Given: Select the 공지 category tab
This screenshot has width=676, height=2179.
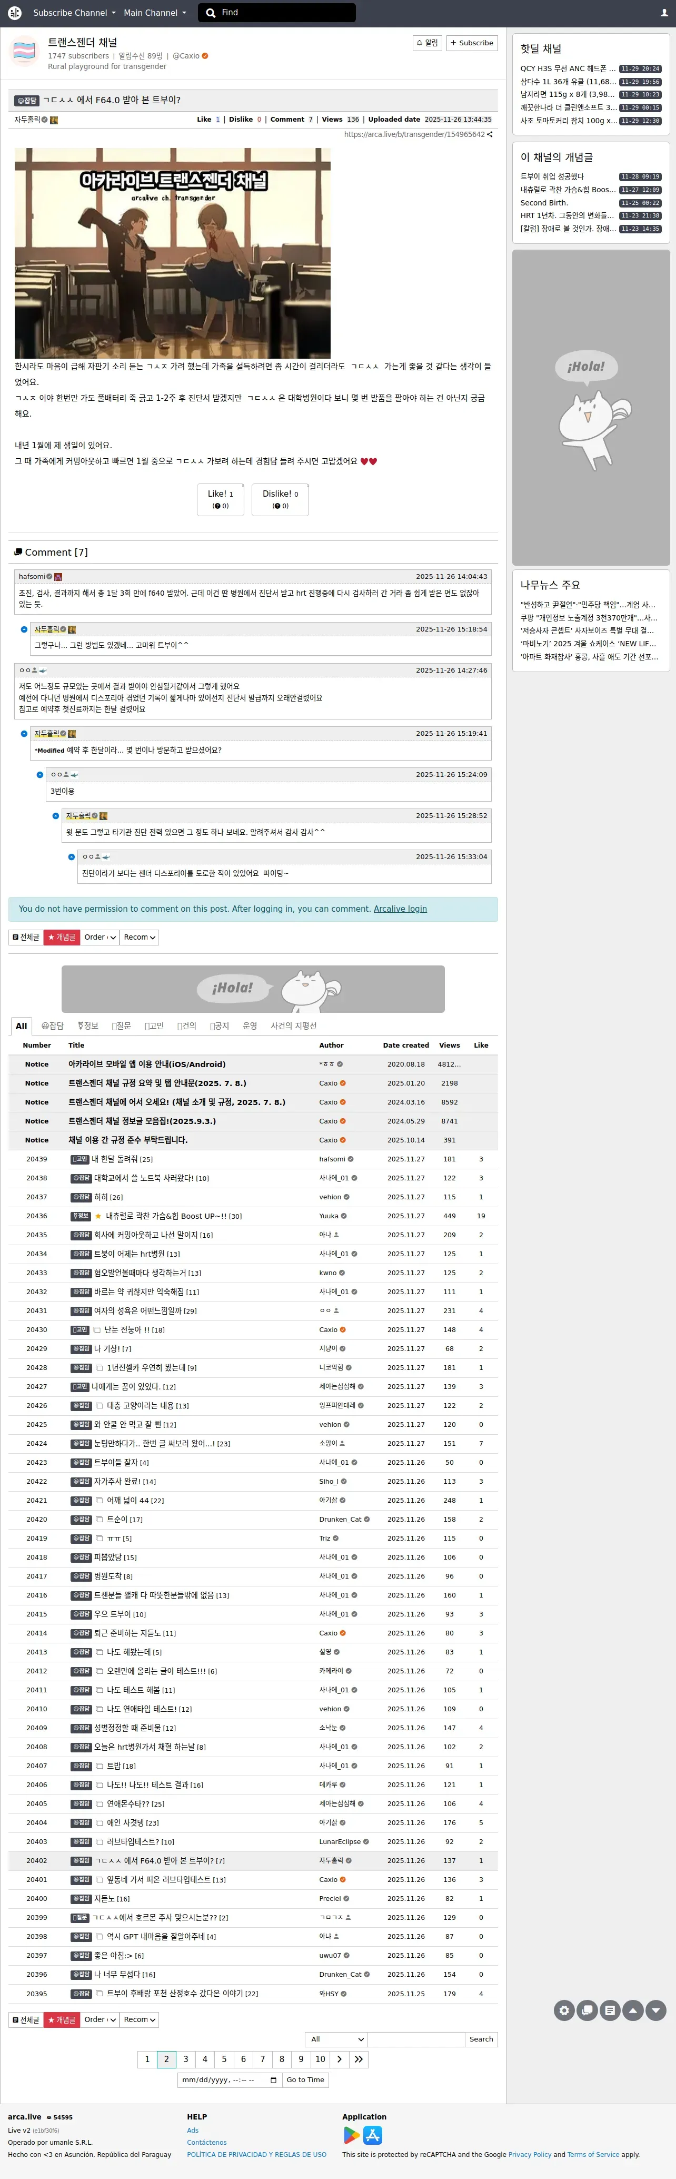Looking at the screenshot, I should 220,1026.
